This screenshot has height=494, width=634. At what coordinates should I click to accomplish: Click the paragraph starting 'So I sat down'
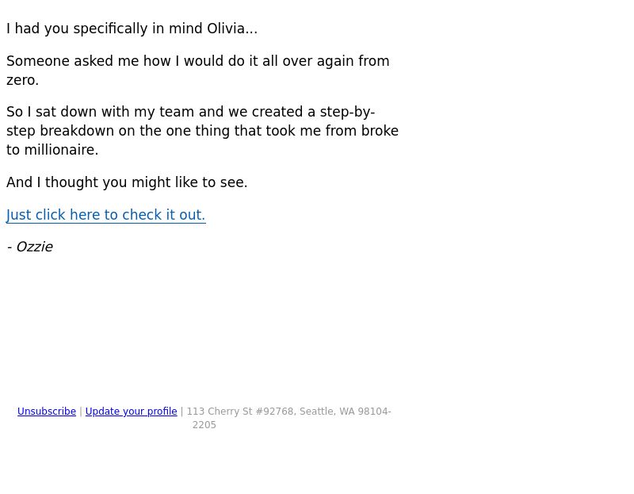pos(202,131)
